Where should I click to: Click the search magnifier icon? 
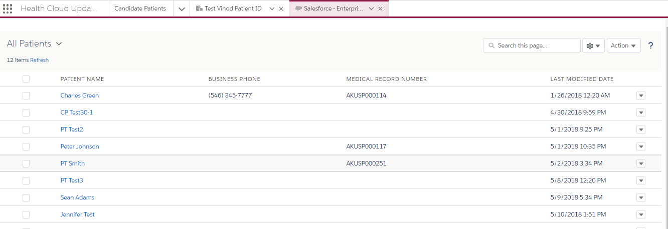click(491, 45)
